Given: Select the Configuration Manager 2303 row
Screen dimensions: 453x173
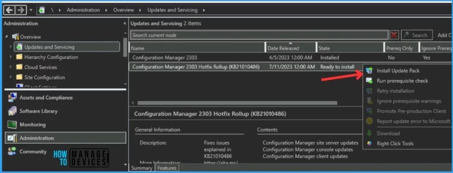Looking at the screenshot, I should click(290, 58).
